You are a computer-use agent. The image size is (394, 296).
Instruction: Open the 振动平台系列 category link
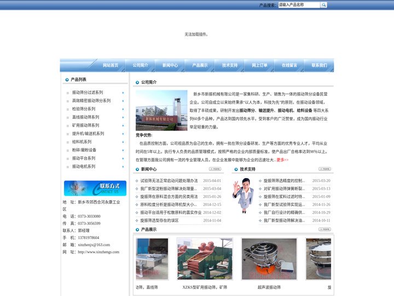point(84,158)
